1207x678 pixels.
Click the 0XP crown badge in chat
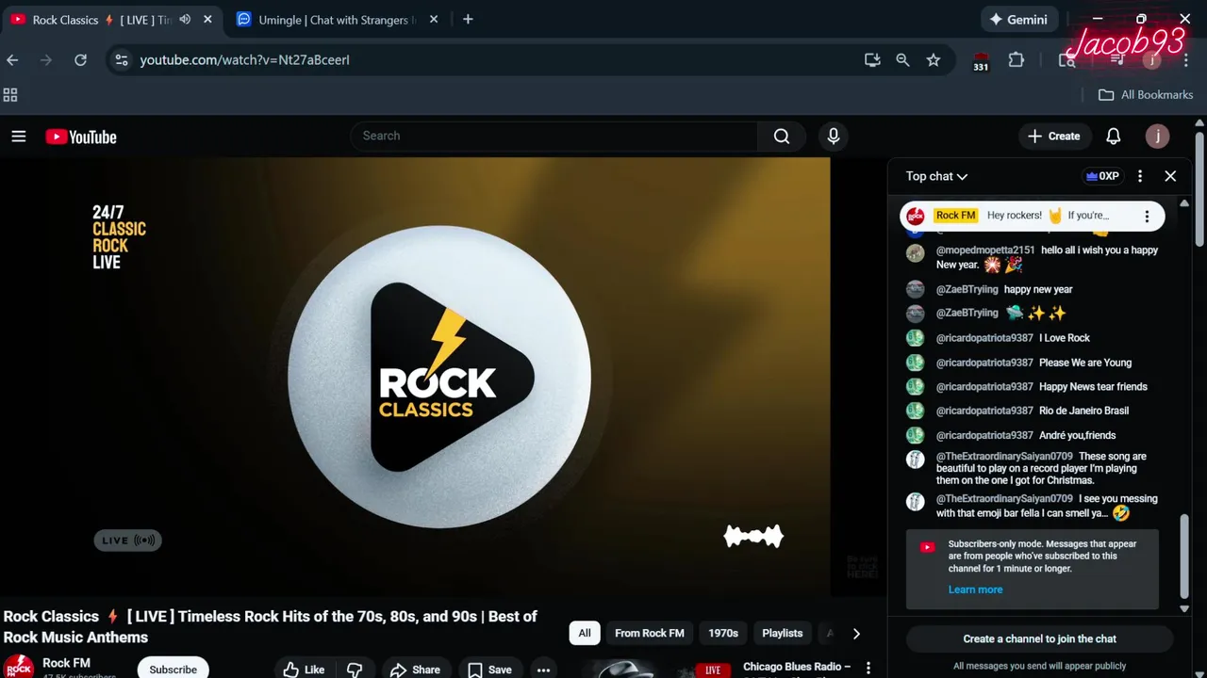[1102, 176]
